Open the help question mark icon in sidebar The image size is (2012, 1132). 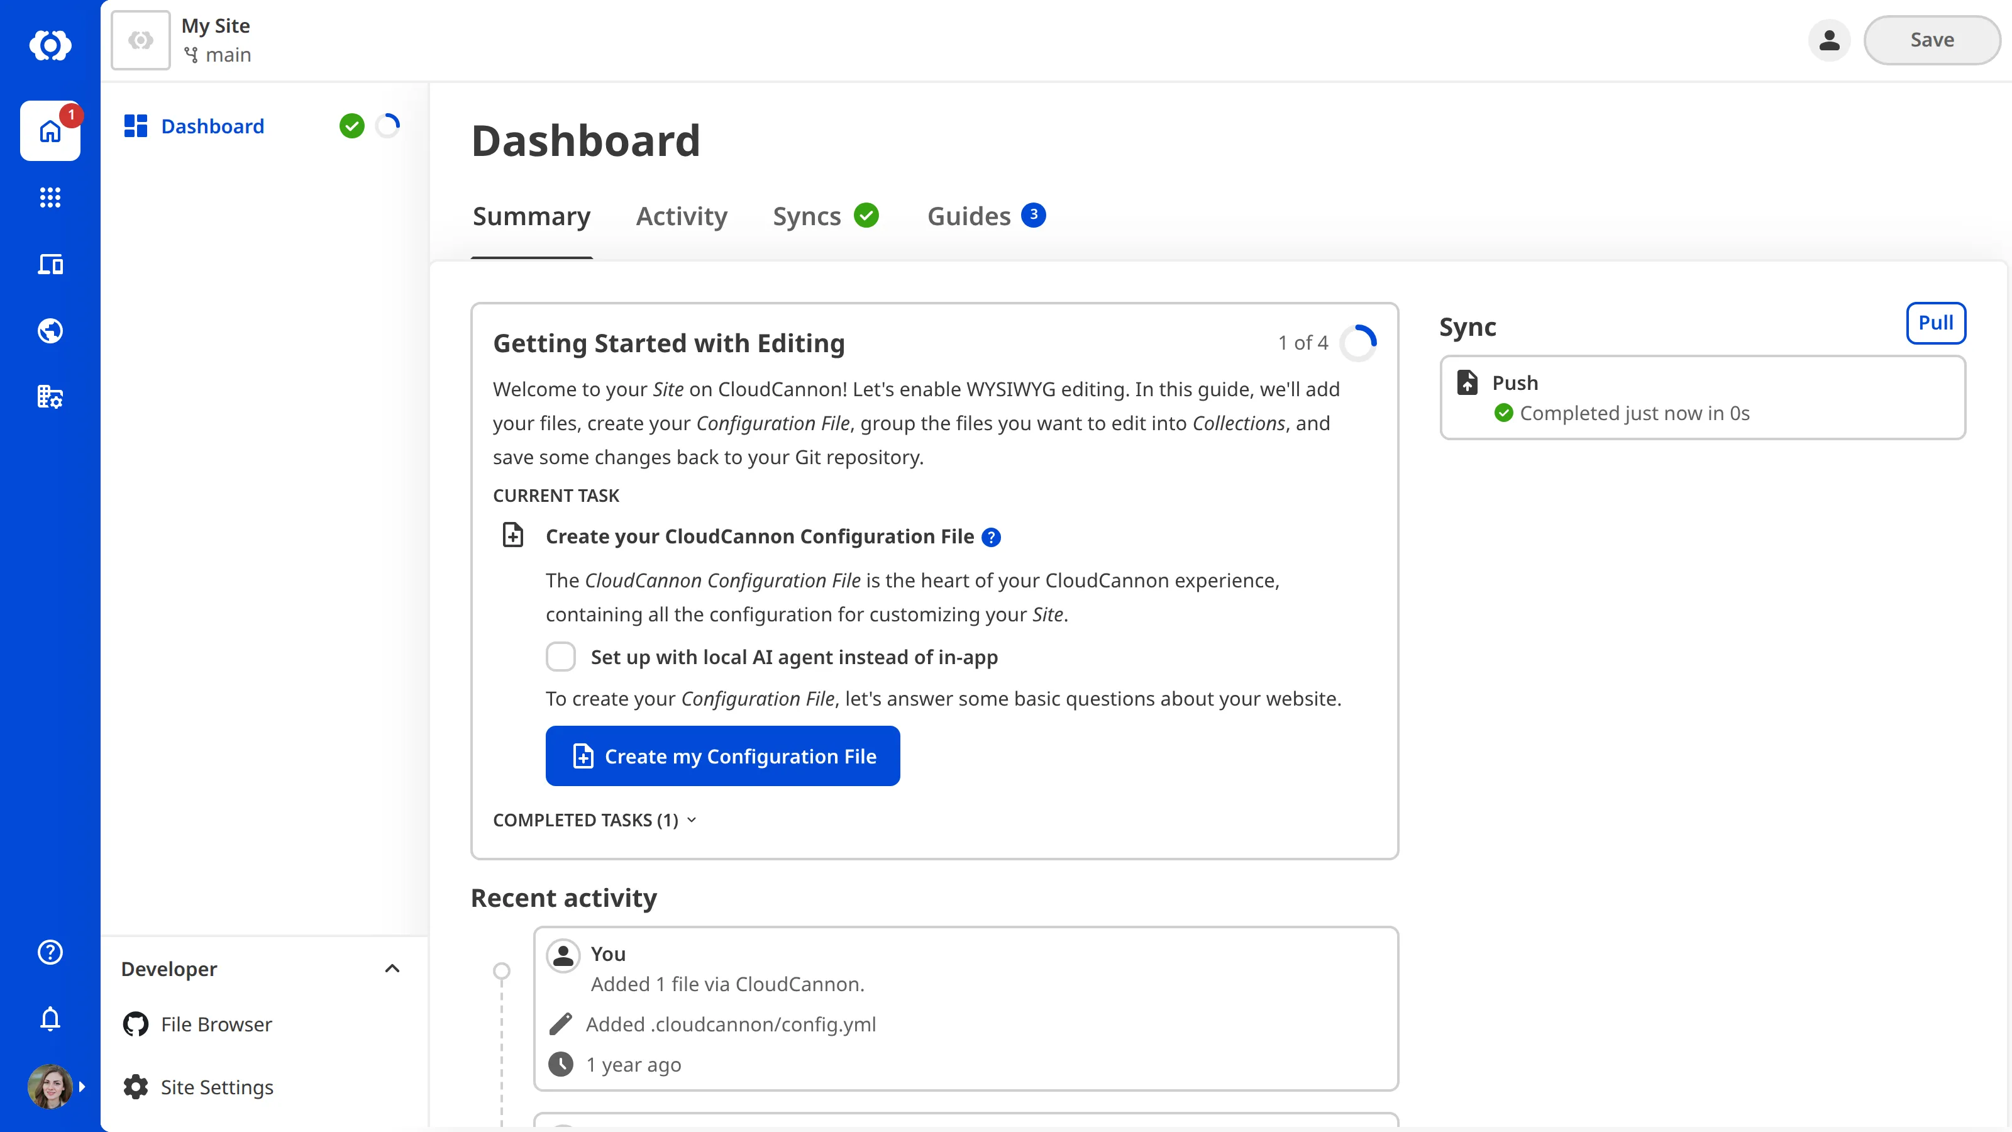50,952
